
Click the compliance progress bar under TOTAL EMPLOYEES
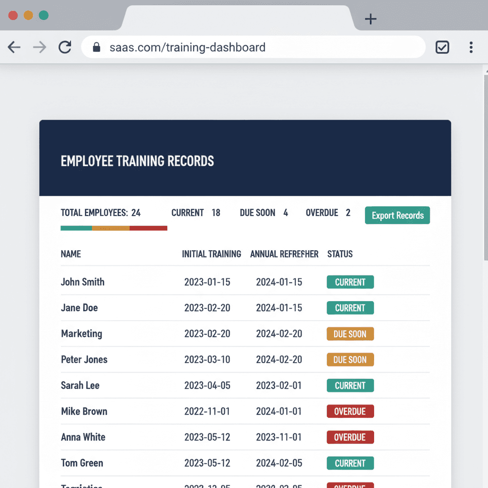[x=113, y=228]
